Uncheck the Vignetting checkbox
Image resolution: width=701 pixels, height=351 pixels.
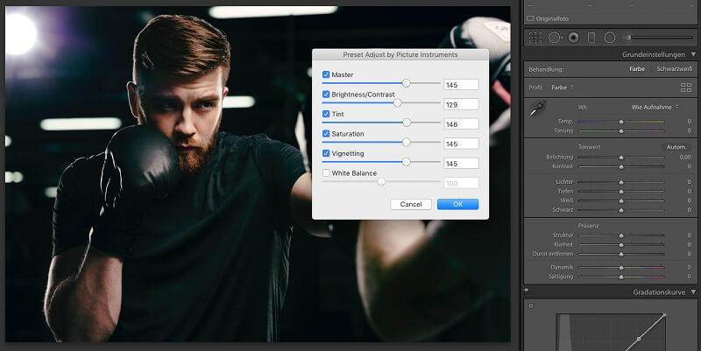(326, 153)
